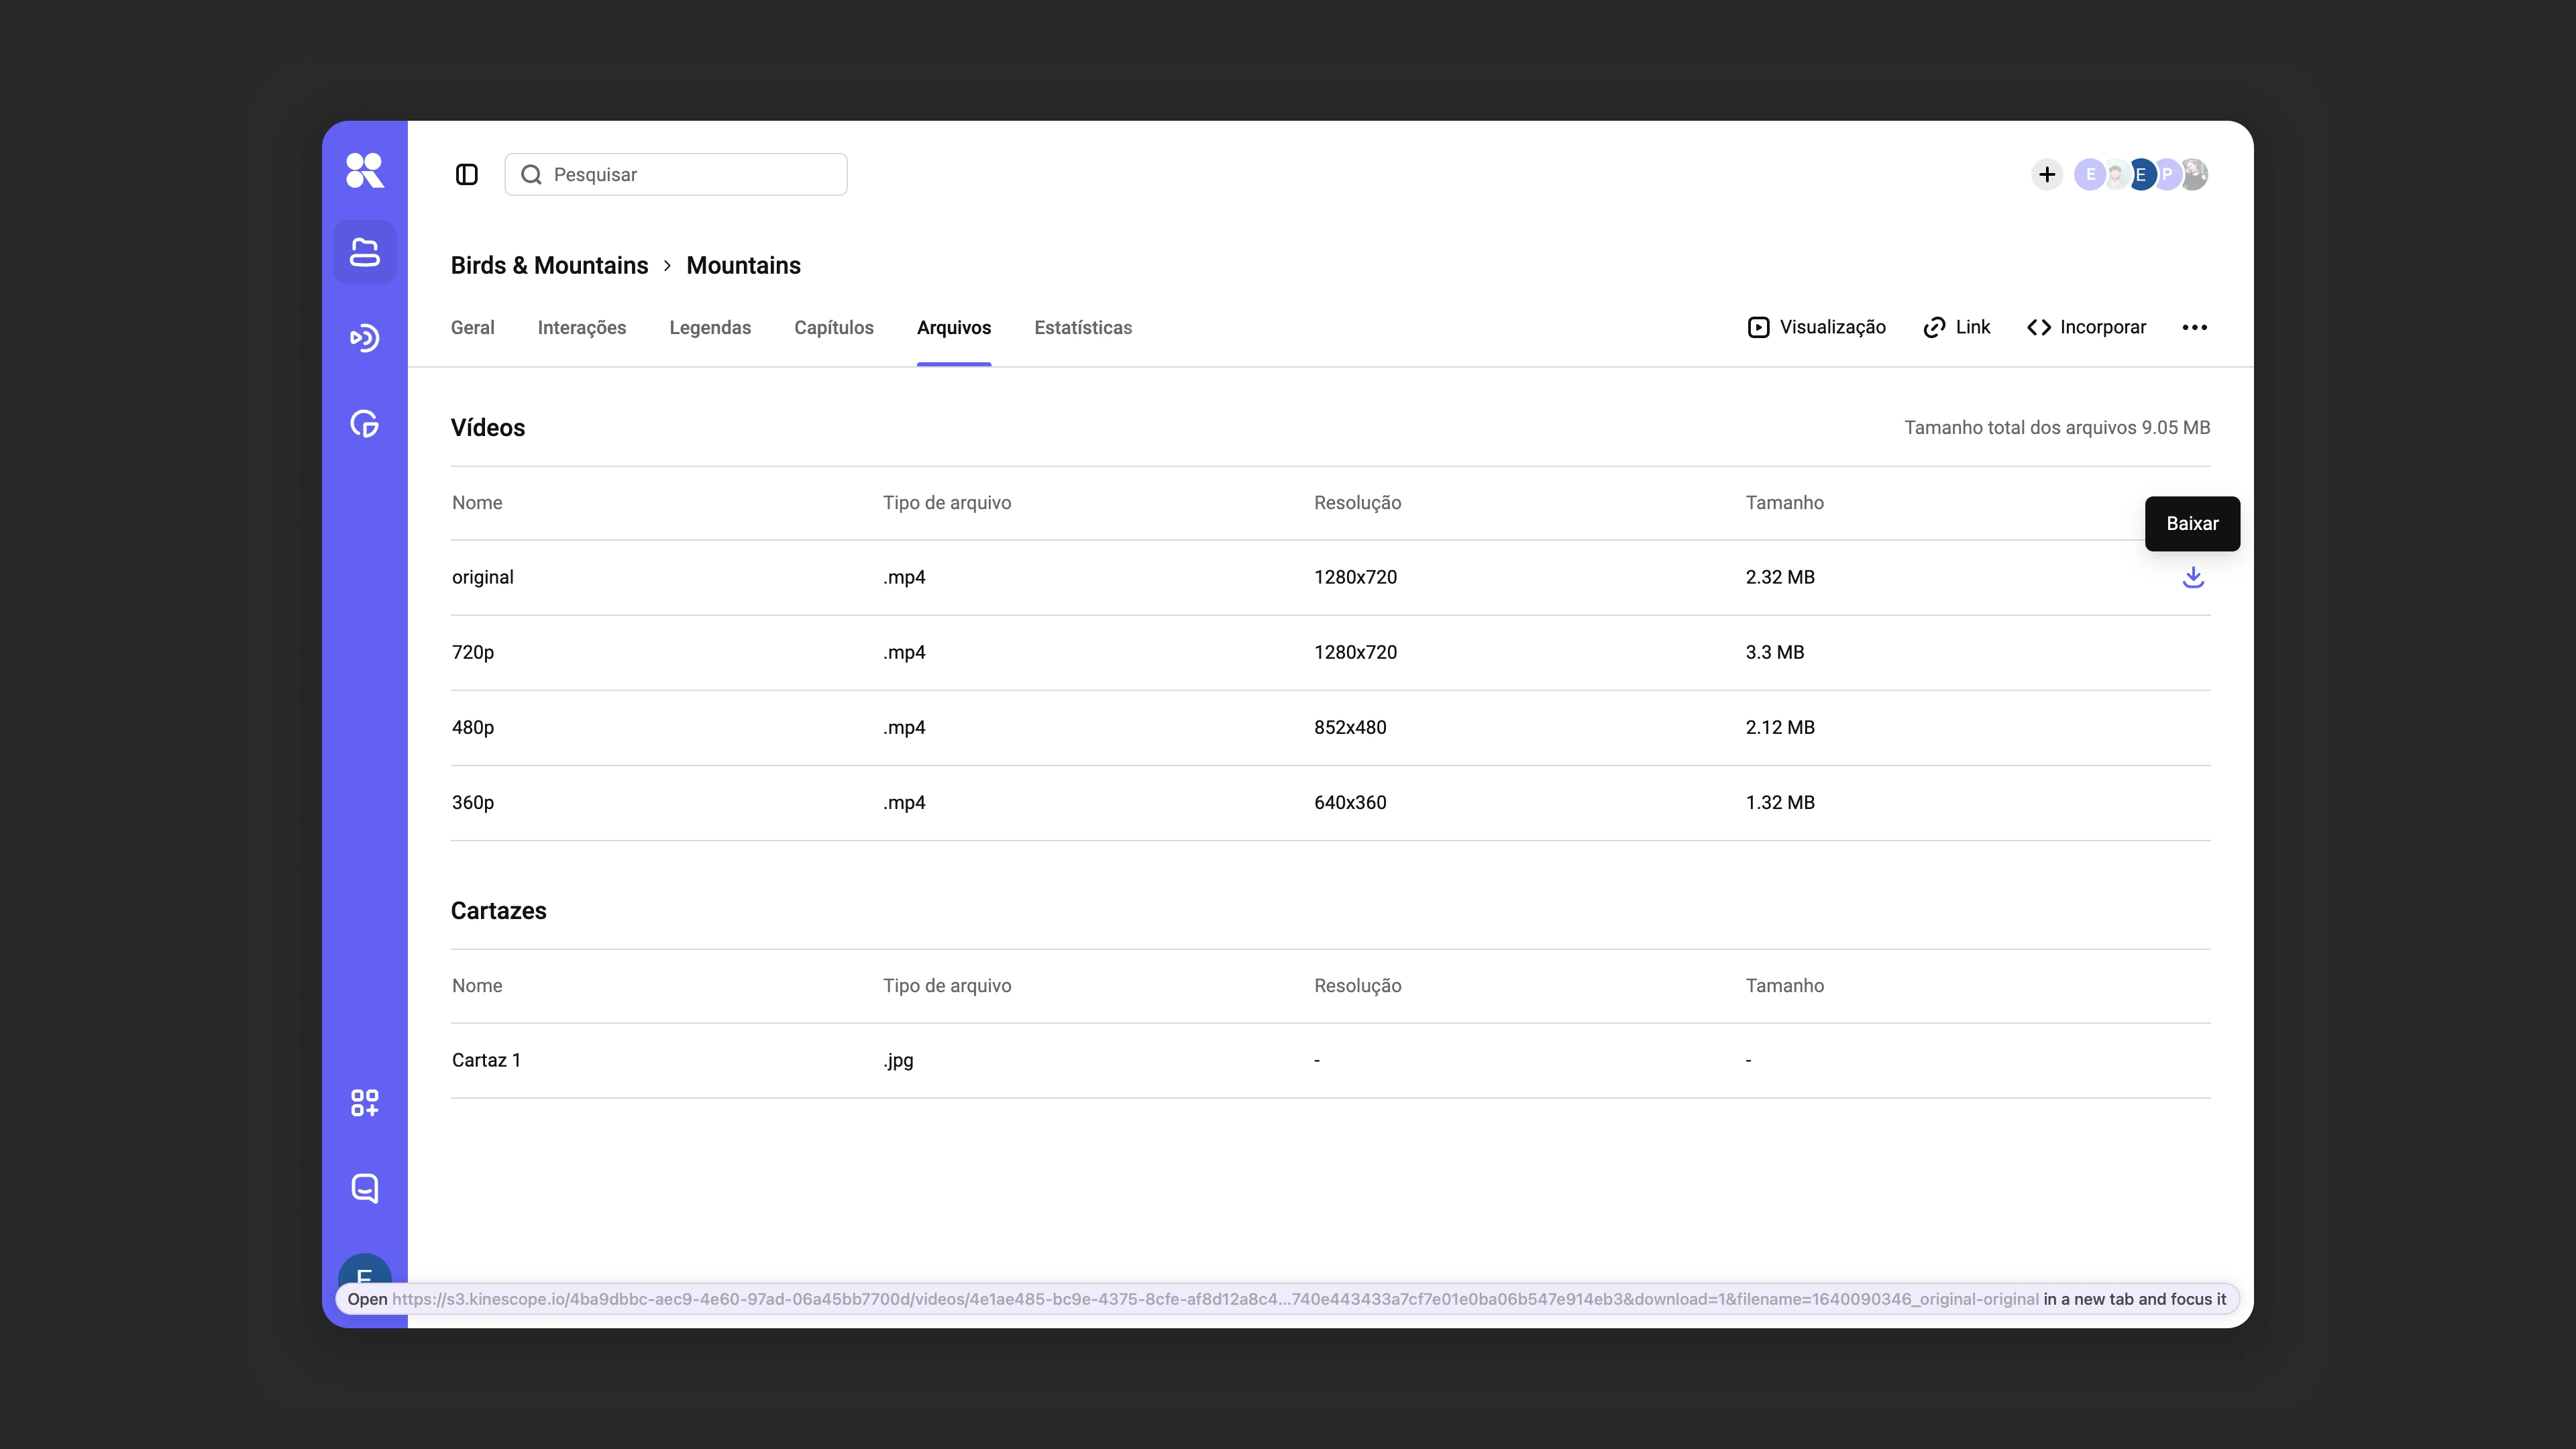Open the live streaming sidebar icon
Viewport: 2576px width, 1449px height.
coord(364,338)
